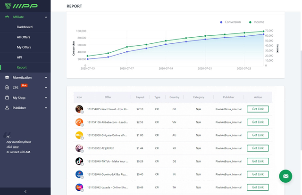Collapse the Affiliate menu section
This screenshot has height=195, width=302.
(x=46, y=17)
